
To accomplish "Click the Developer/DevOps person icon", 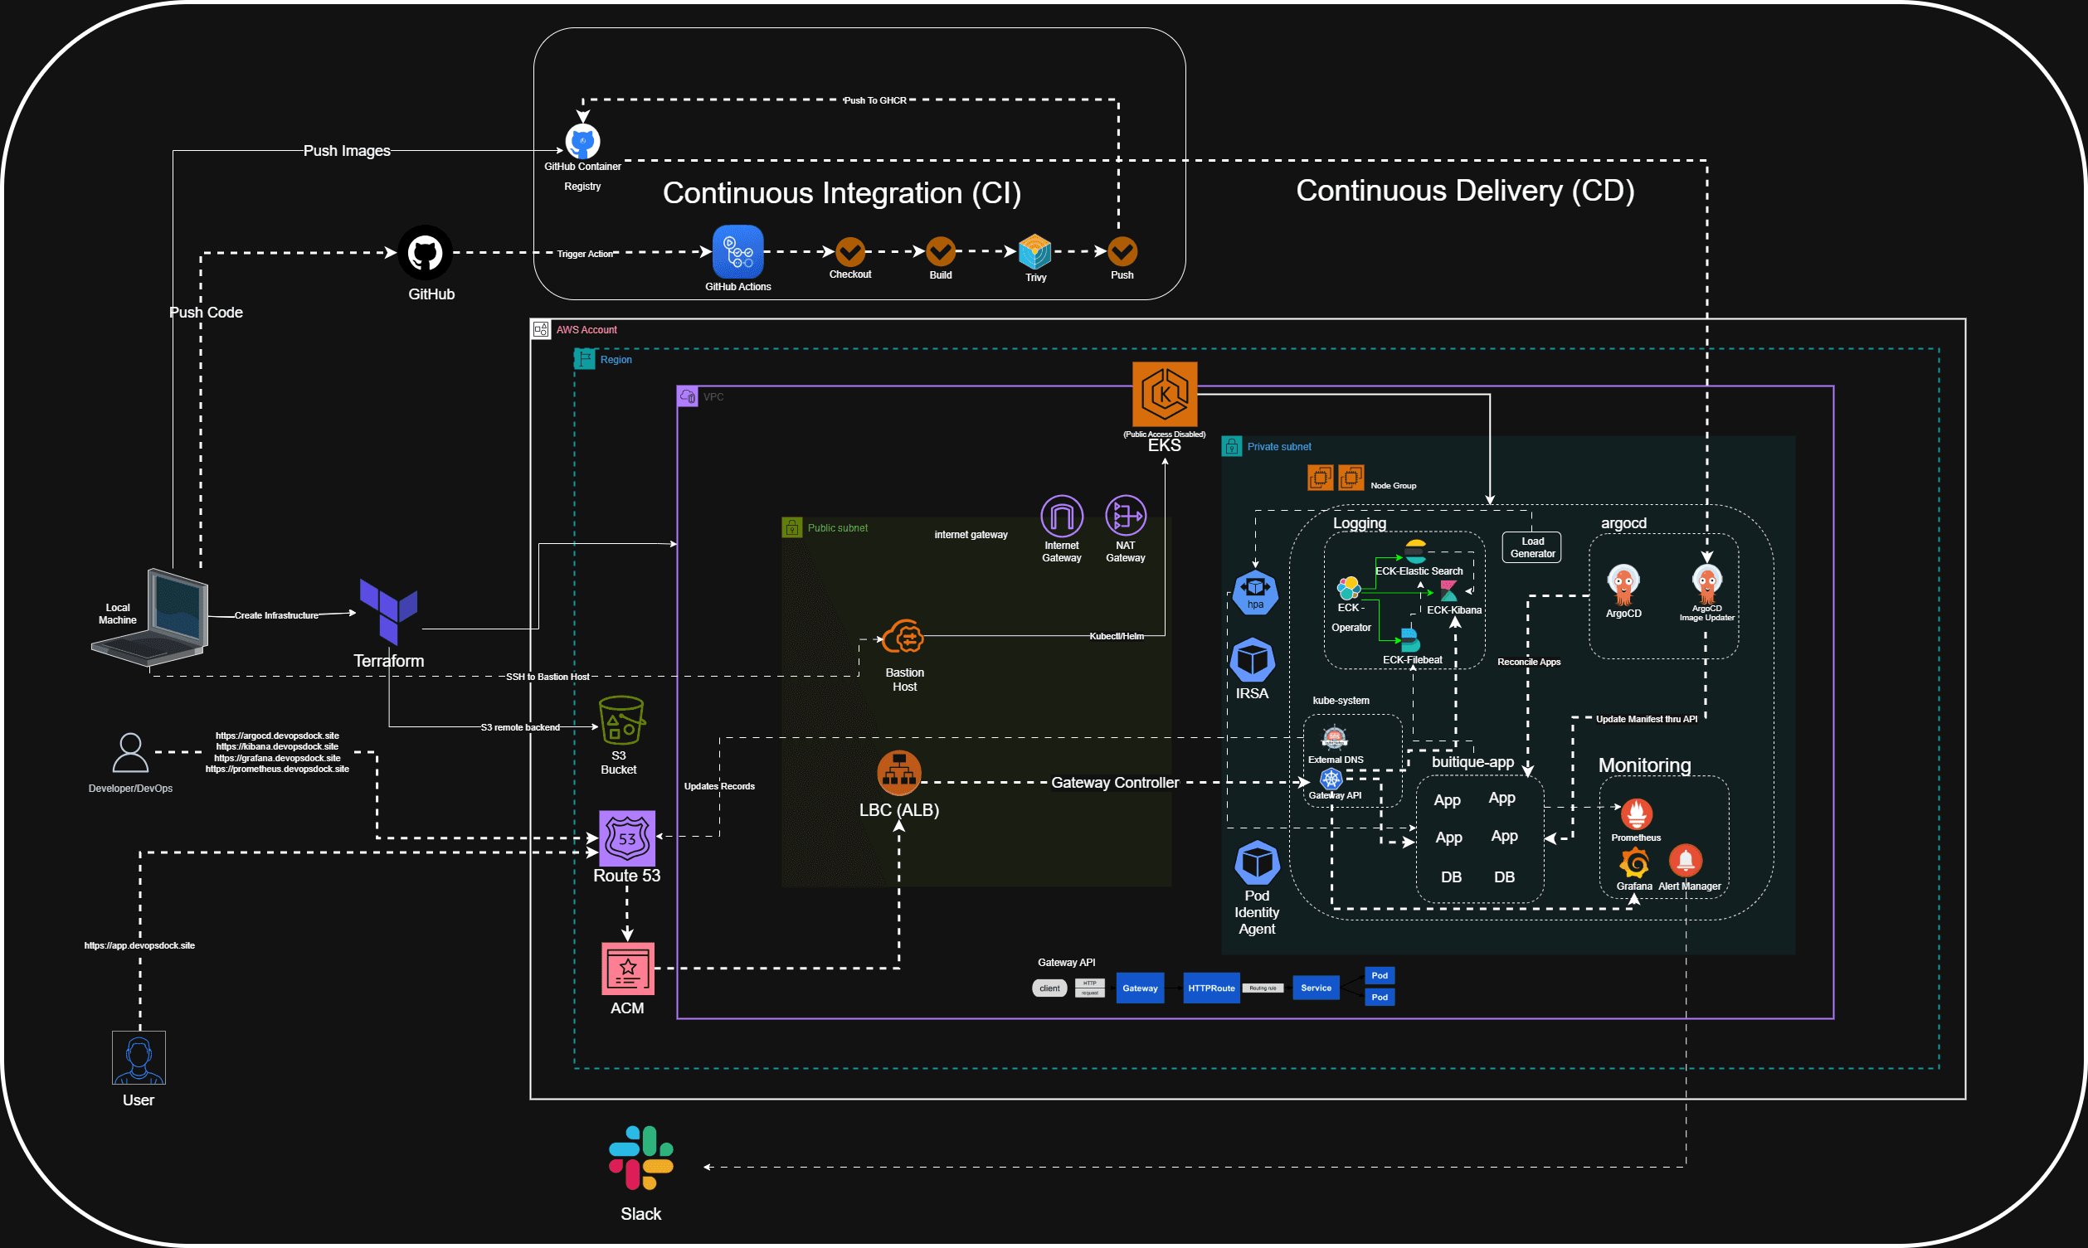I will (x=130, y=753).
